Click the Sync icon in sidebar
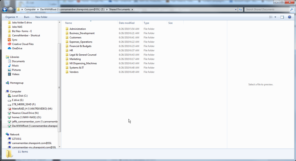 pyautogui.click(x=9, y=40)
